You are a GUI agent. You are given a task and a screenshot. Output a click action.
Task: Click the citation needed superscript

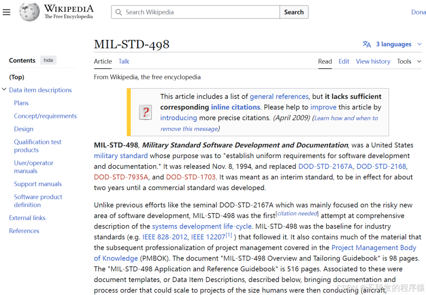[297, 213]
